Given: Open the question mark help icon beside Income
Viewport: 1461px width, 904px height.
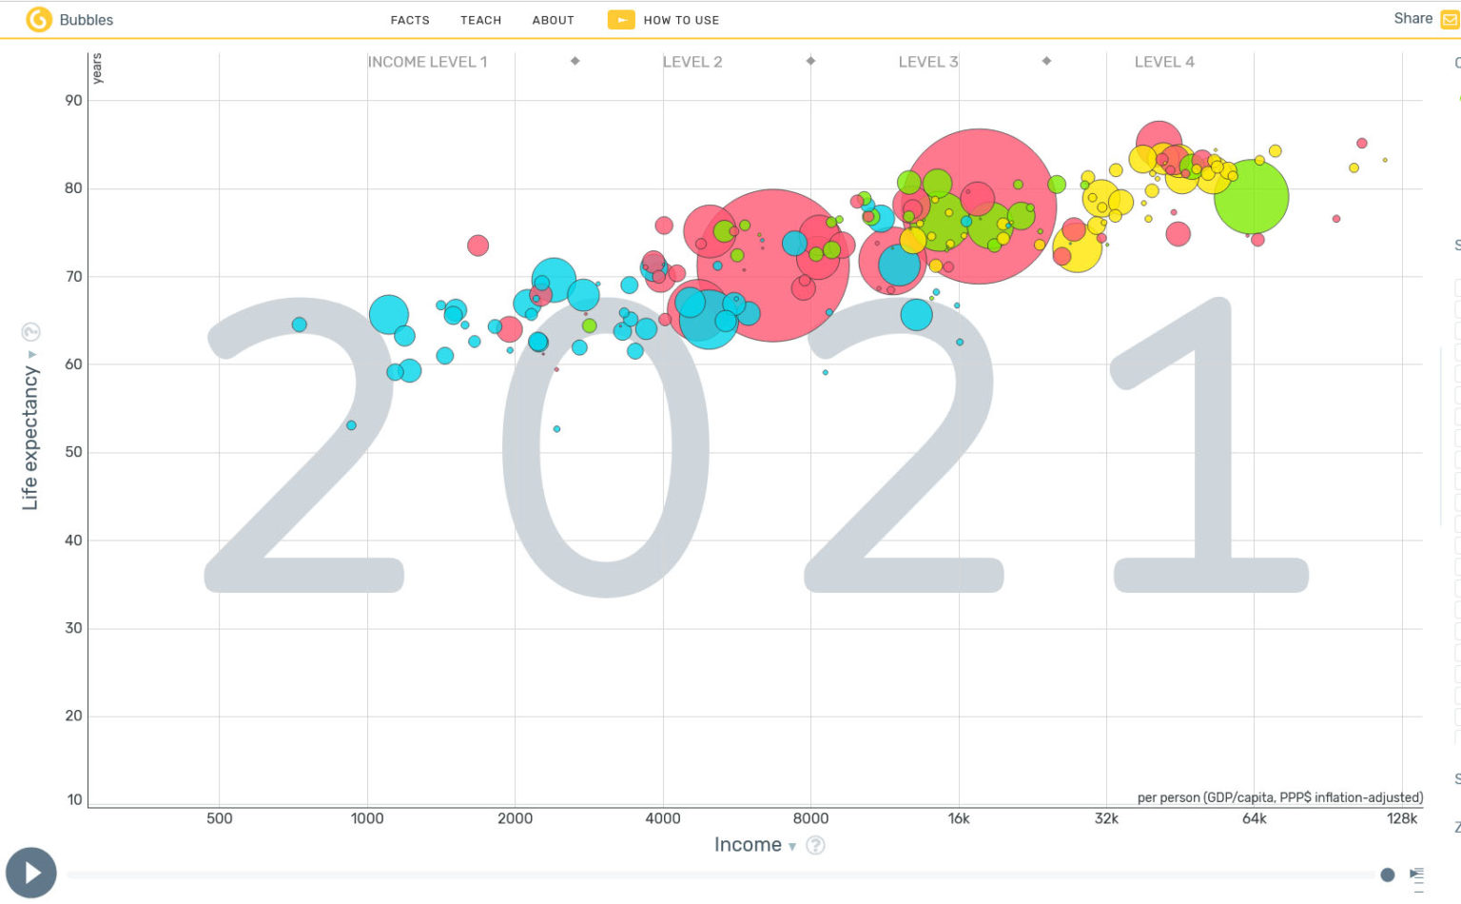Looking at the screenshot, I should point(815,845).
